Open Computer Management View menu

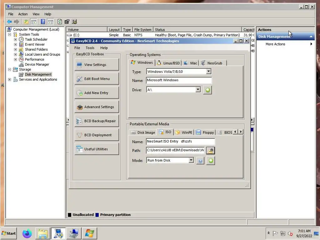(36, 14)
